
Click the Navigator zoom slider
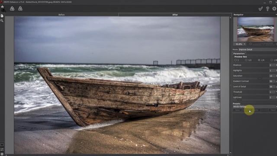[264, 44]
